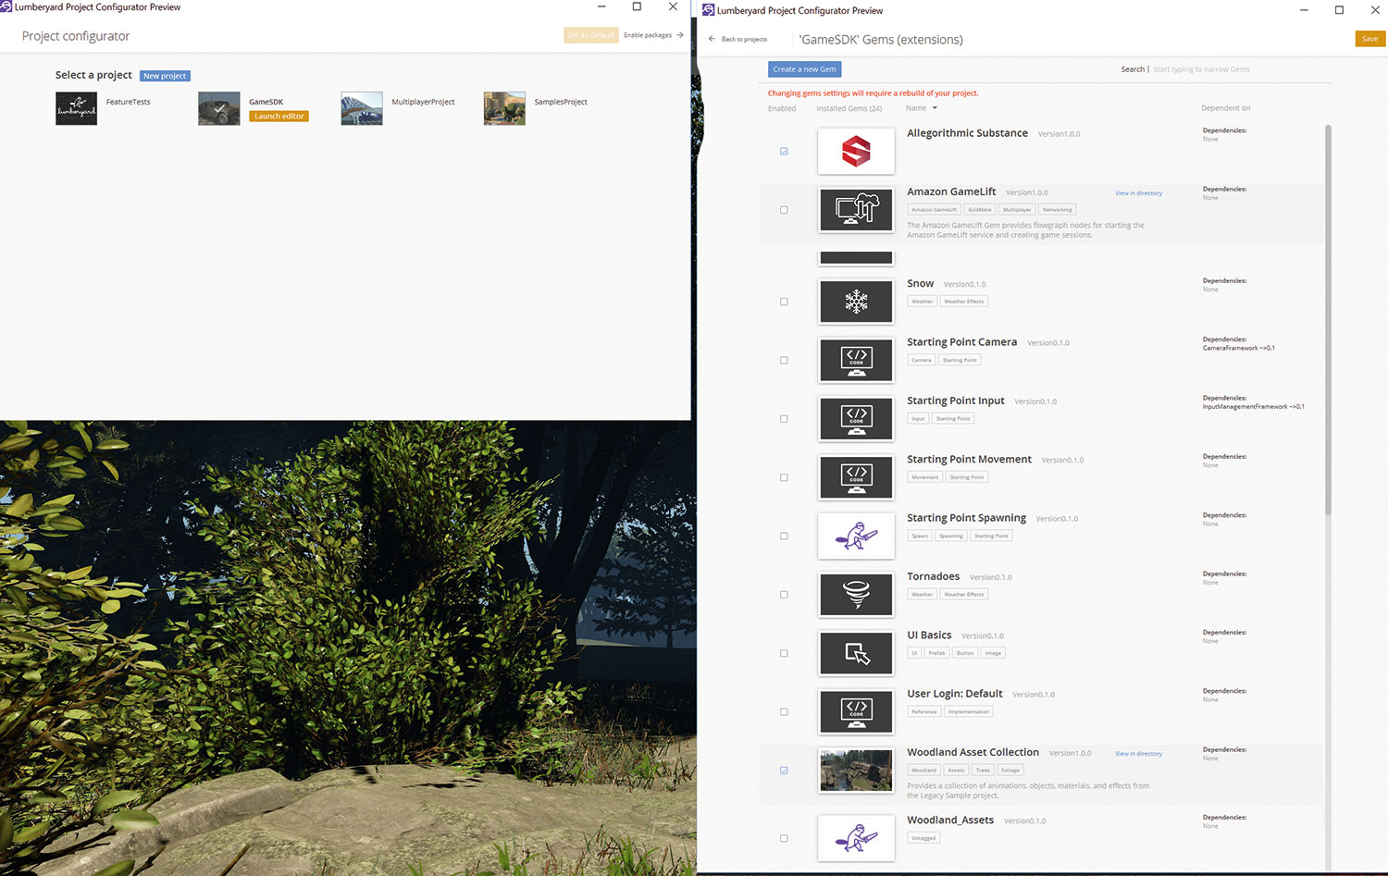Click the Foliage tag under Woodland Asset Collection
The height and width of the screenshot is (876, 1388).
pyautogui.click(x=1010, y=771)
